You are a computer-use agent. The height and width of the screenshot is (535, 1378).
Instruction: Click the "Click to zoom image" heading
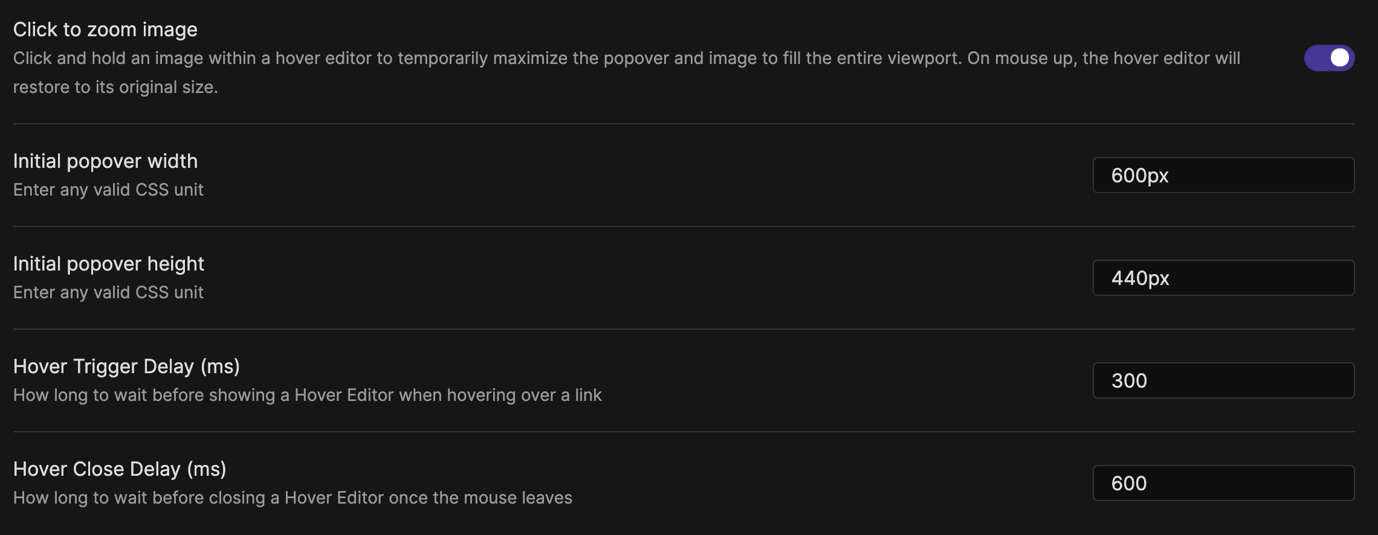pyautogui.click(x=105, y=28)
